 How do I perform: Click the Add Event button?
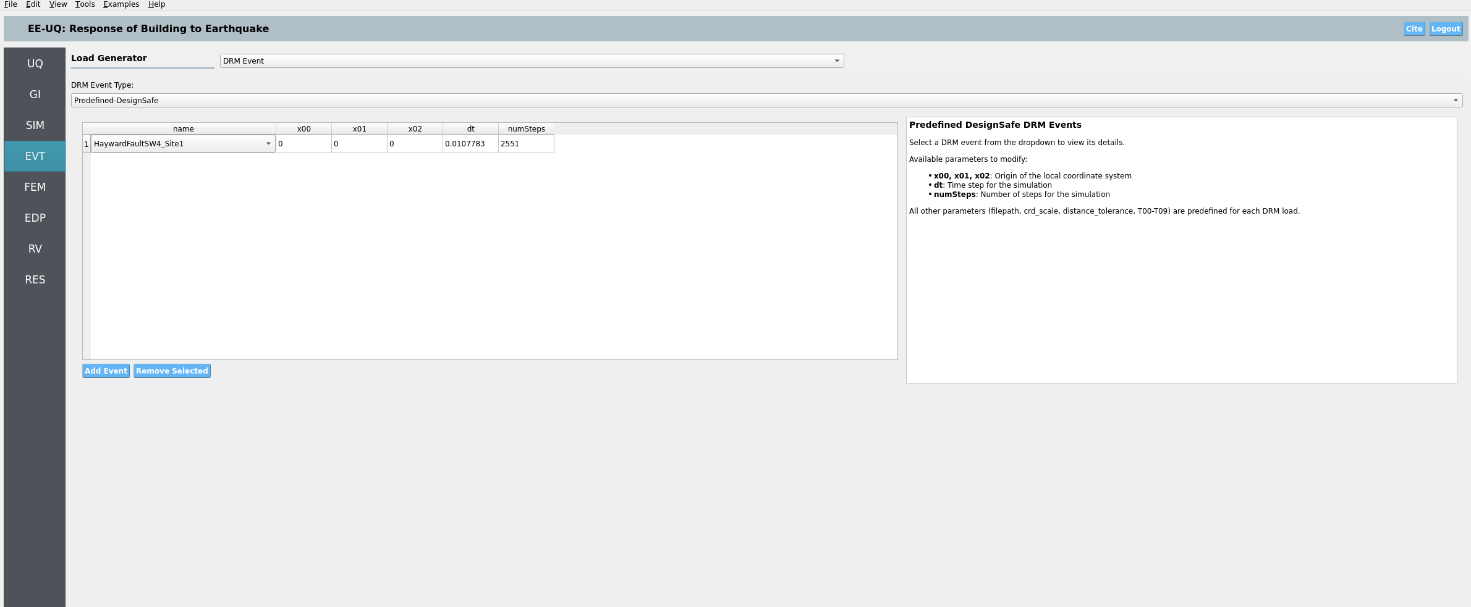click(106, 371)
